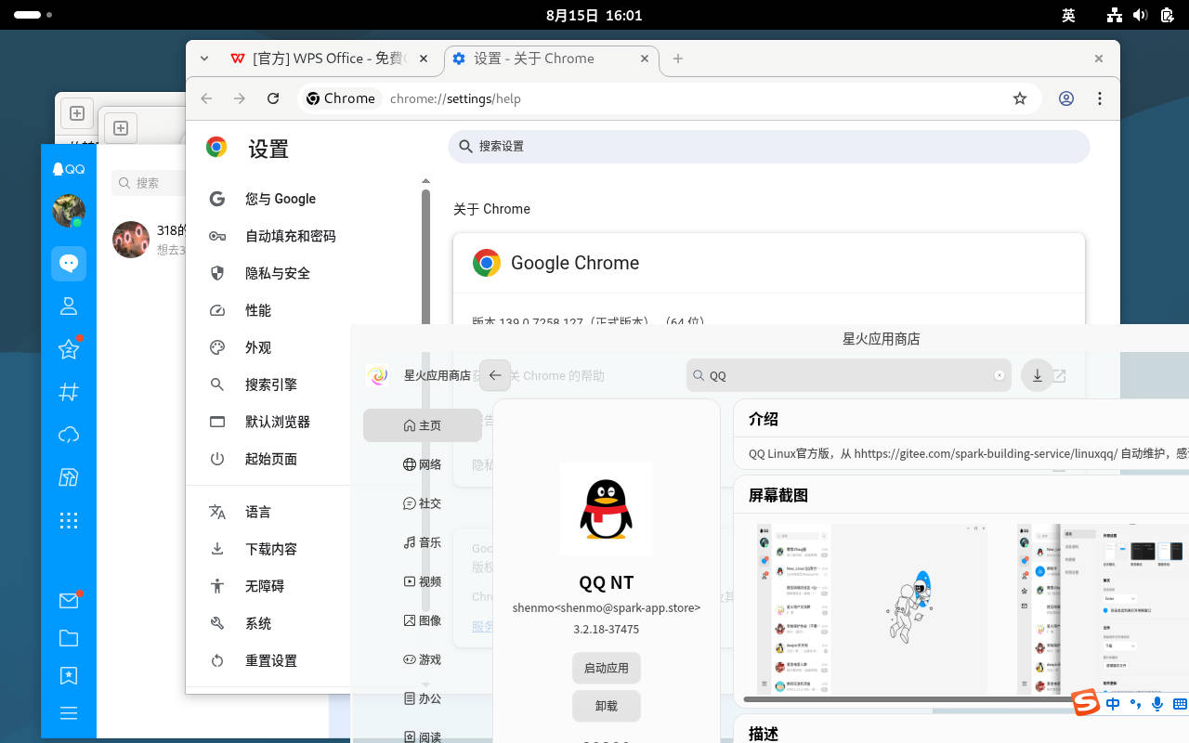Open new tab in Chrome

(678, 59)
